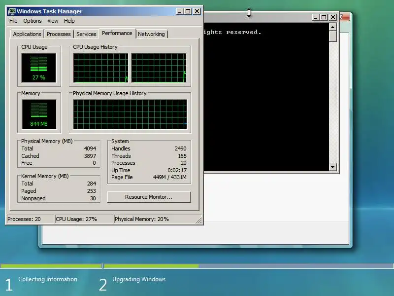Close the Windows Task Manager window

click(197, 11)
